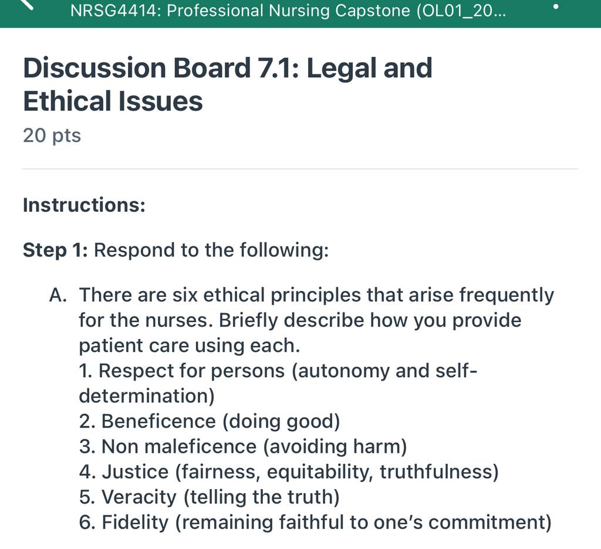Tap the green header bar
Screen dimensions: 601x549
click(300, 13)
